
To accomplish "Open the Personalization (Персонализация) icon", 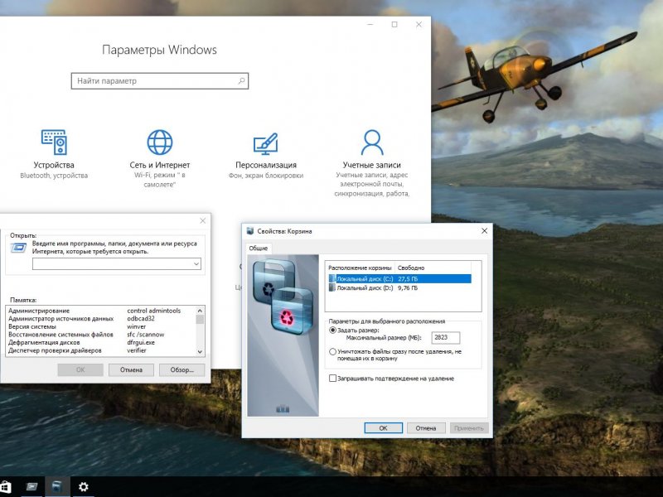I will click(x=265, y=143).
